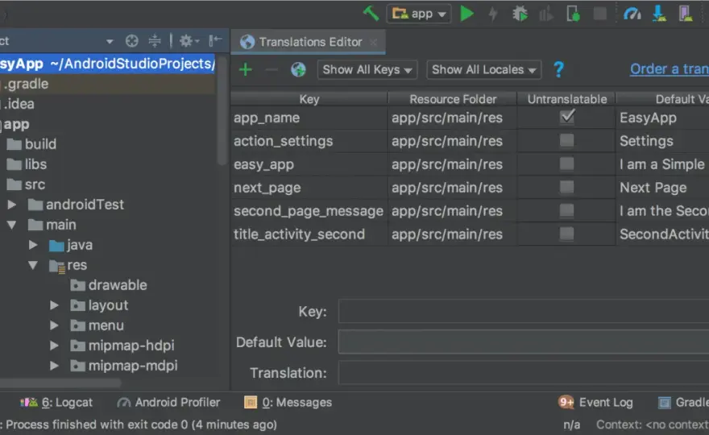Image resolution: width=709 pixels, height=435 pixels.
Task: Select the title_activity_second key cell
Action: coord(309,234)
